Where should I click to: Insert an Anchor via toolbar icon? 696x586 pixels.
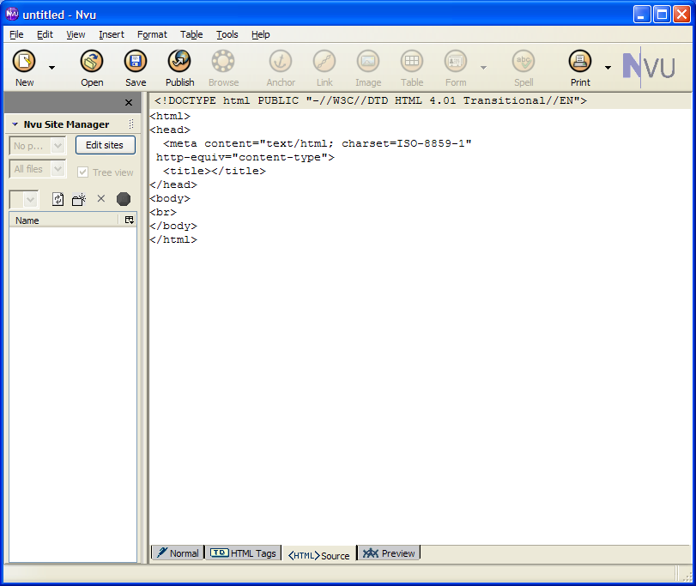(281, 61)
